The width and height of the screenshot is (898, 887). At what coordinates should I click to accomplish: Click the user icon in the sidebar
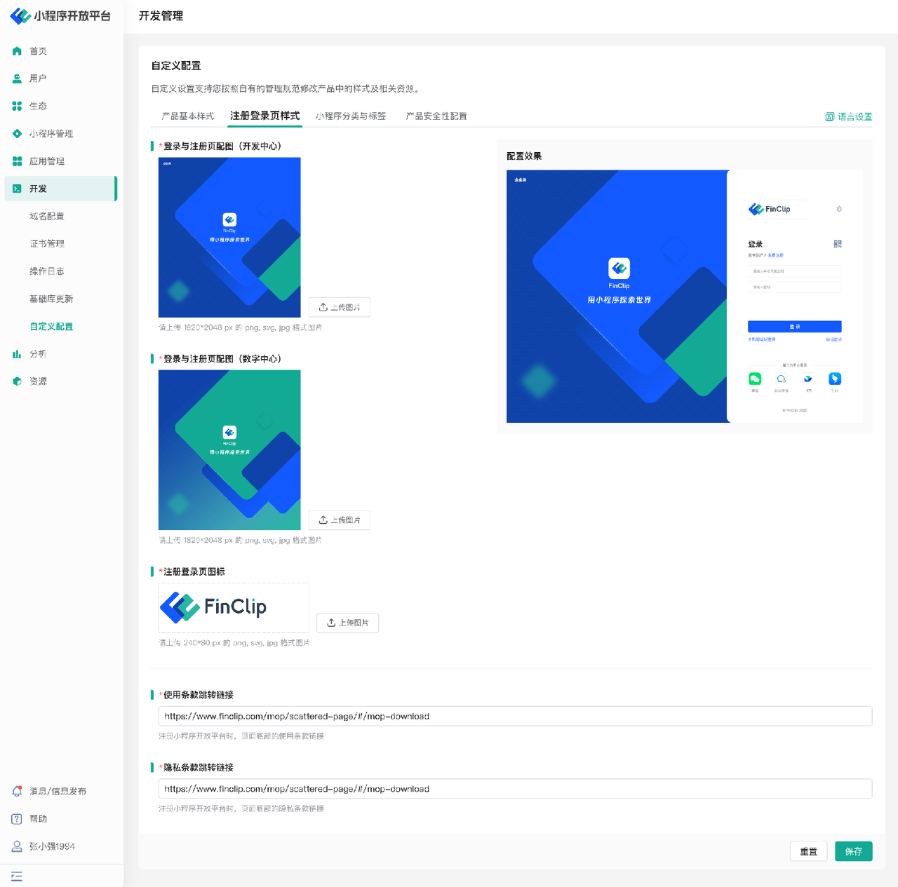point(17,79)
